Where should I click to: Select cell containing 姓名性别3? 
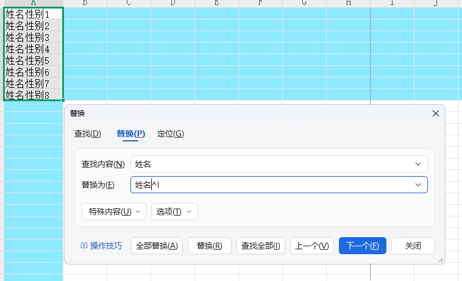click(34, 37)
